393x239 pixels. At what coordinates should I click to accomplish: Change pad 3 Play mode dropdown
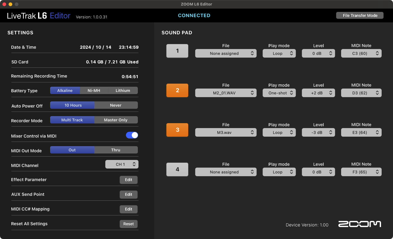pyautogui.click(x=279, y=132)
